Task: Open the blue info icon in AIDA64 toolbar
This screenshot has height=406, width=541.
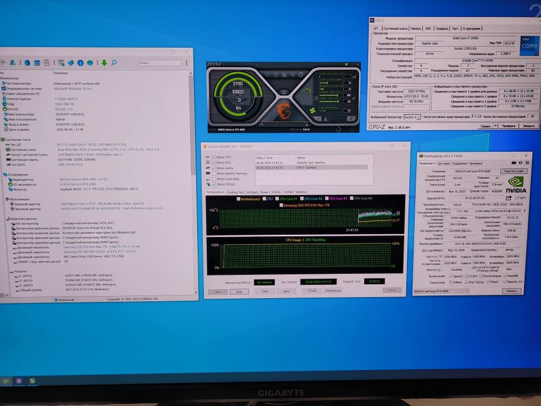Action: pyautogui.click(x=81, y=63)
